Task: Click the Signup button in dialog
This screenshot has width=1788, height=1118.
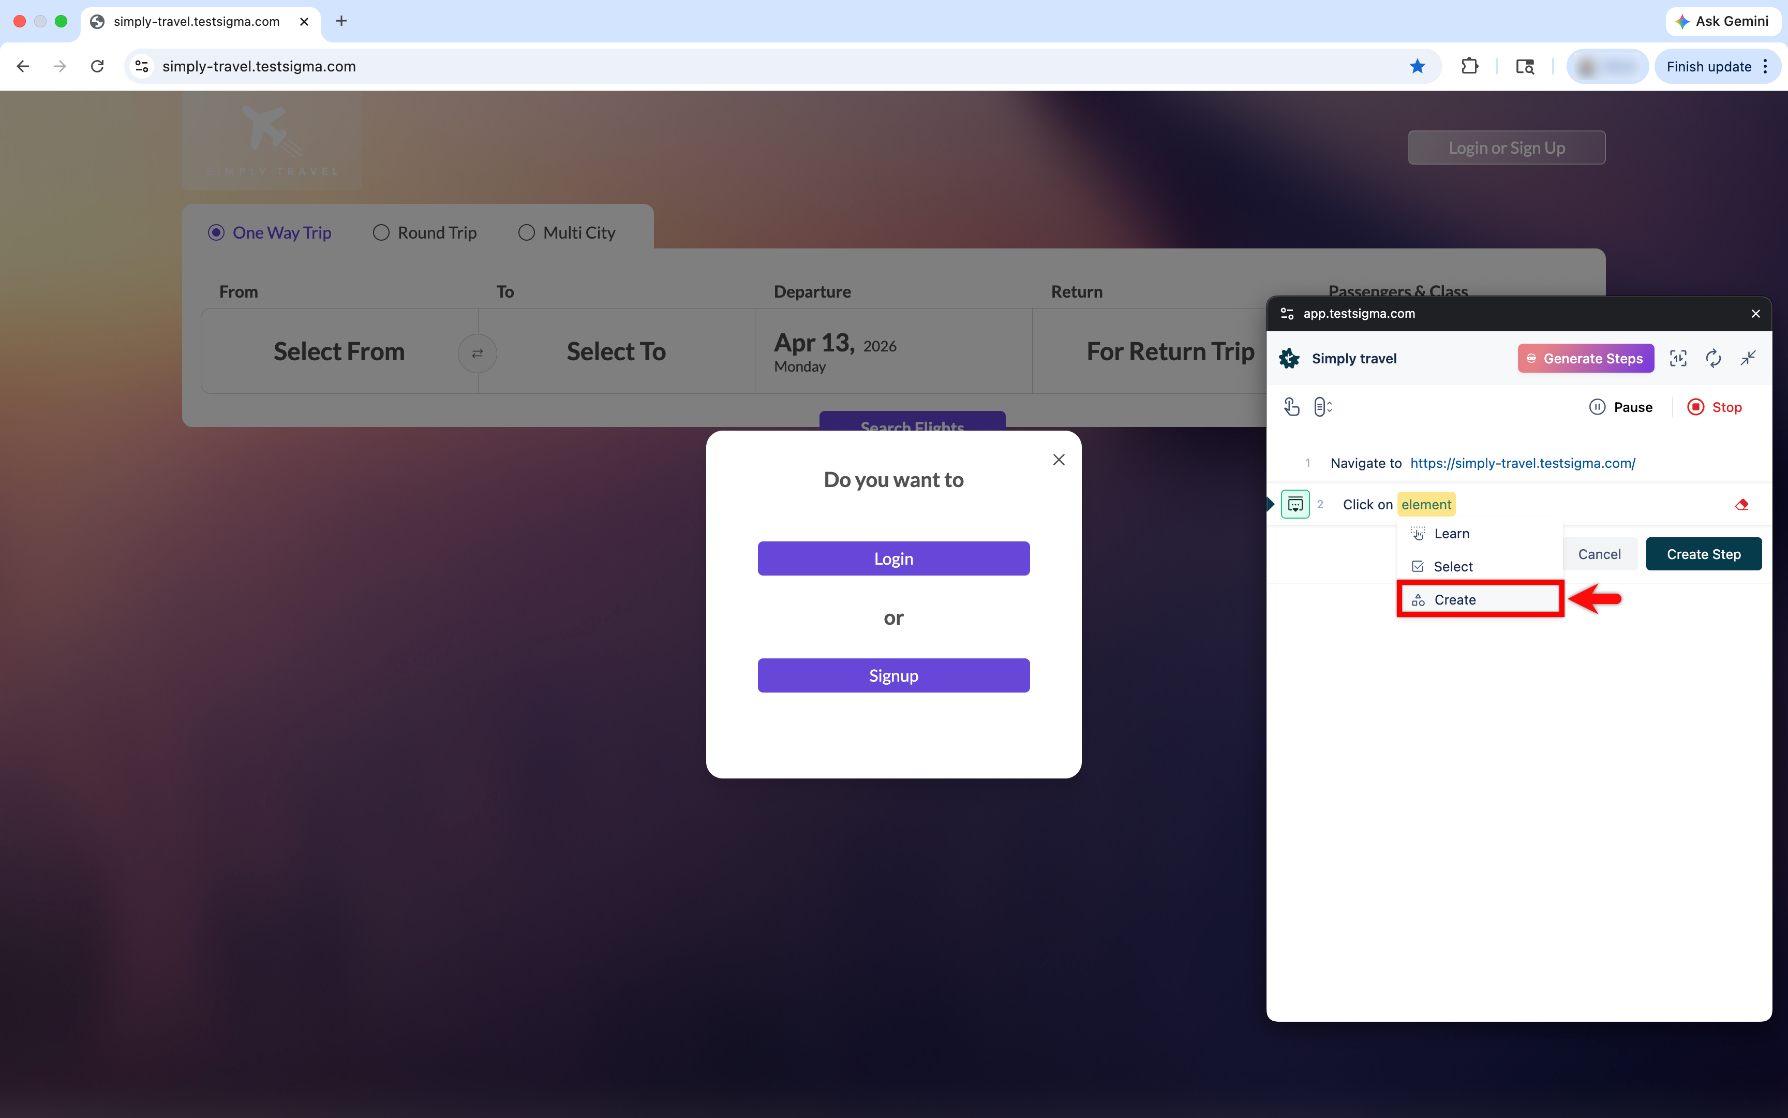Action: click(893, 676)
